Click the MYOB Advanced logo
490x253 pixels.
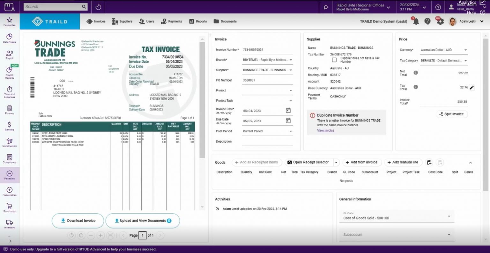10,7
